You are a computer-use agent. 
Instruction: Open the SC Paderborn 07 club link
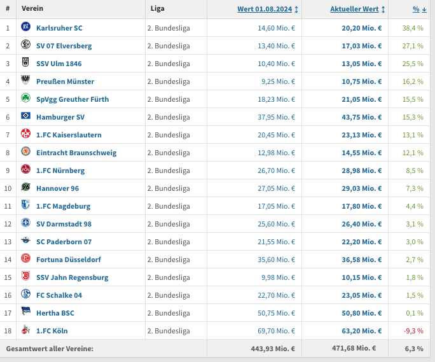point(64,242)
